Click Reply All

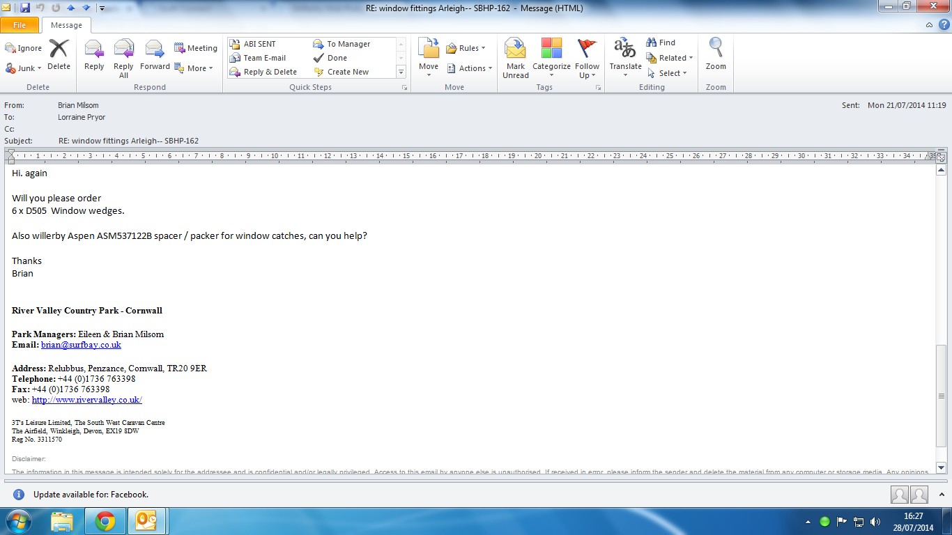pyautogui.click(x=123, y=59)
